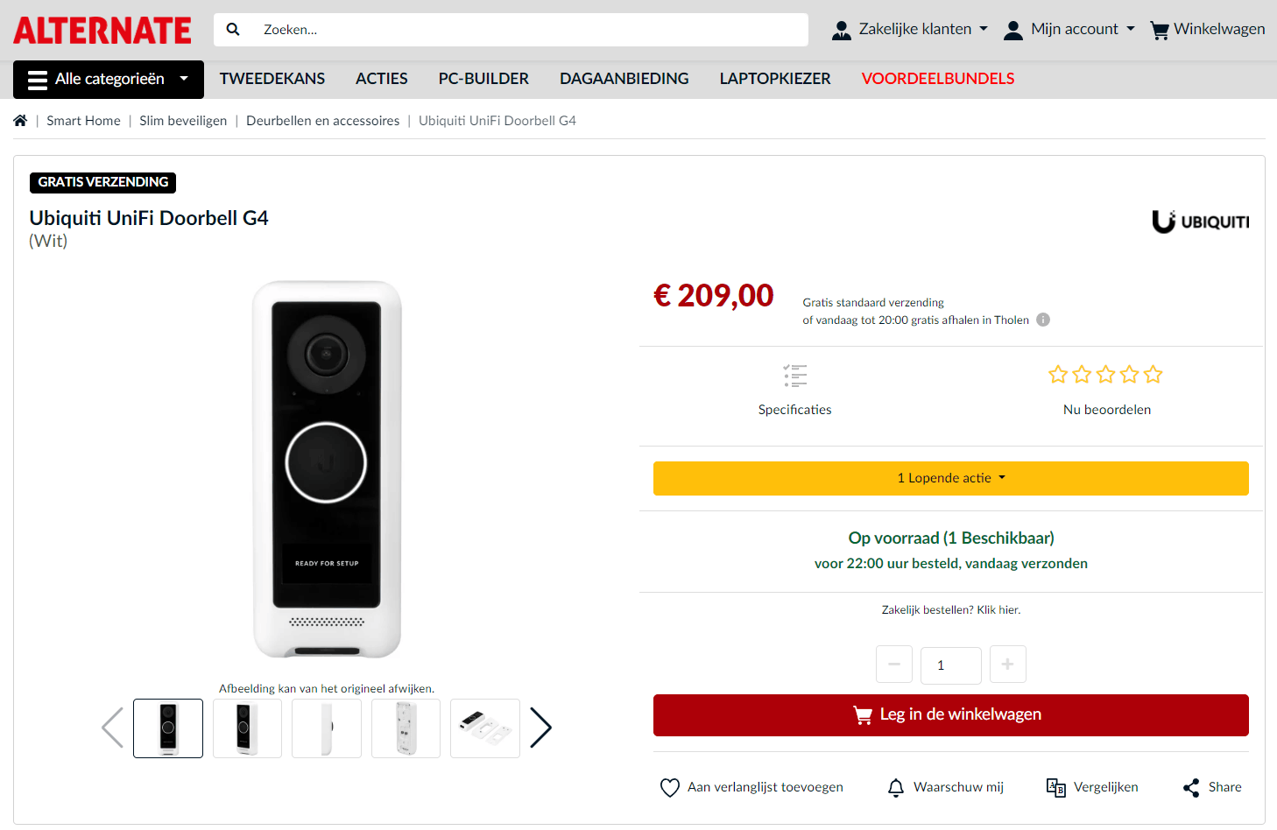Click the Leg in de winkelwagen button
Screen dimensions: 1277x830
950,714
